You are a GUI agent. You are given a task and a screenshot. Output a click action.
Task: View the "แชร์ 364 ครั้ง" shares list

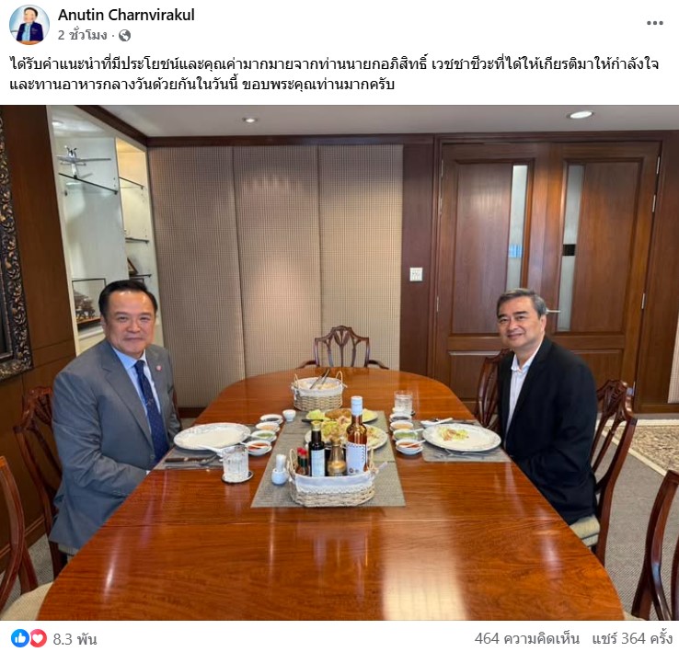(632, 638)
